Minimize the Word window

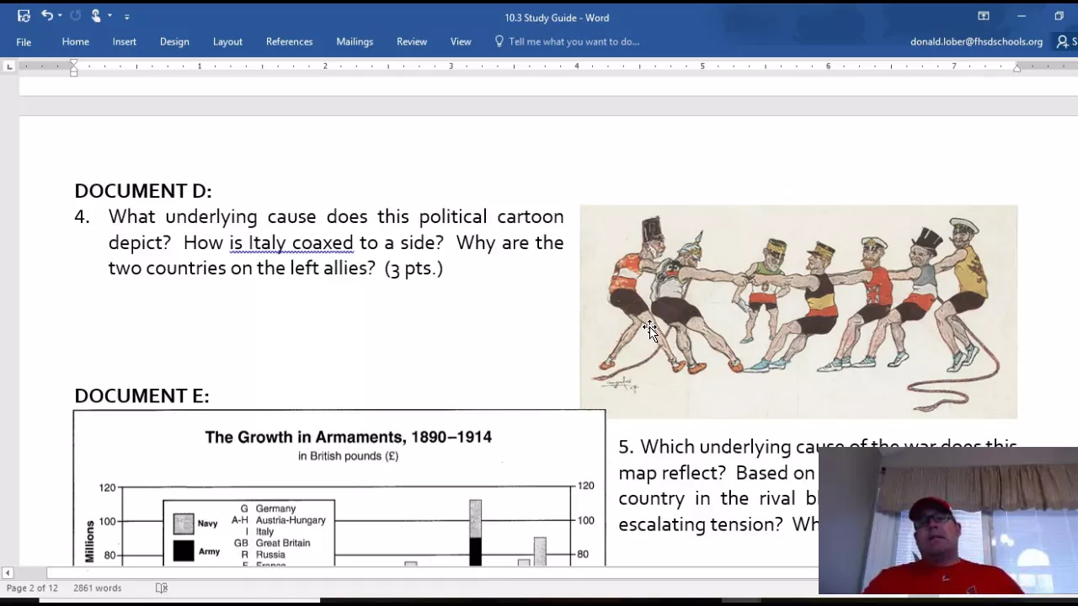click(x=1021, y=16)
